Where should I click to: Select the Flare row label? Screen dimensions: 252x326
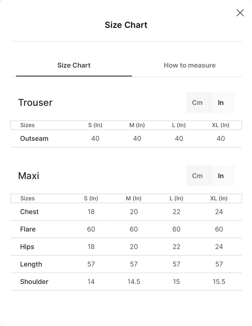tap(28, 229)
